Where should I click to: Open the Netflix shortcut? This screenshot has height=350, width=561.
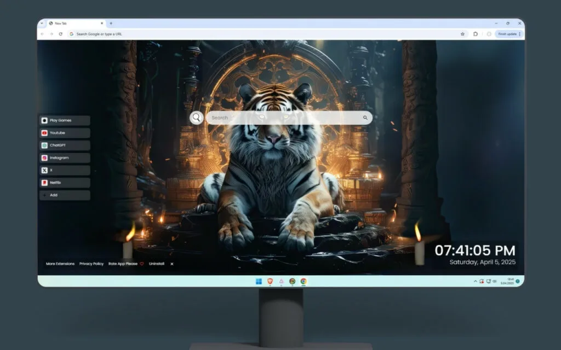65,183
